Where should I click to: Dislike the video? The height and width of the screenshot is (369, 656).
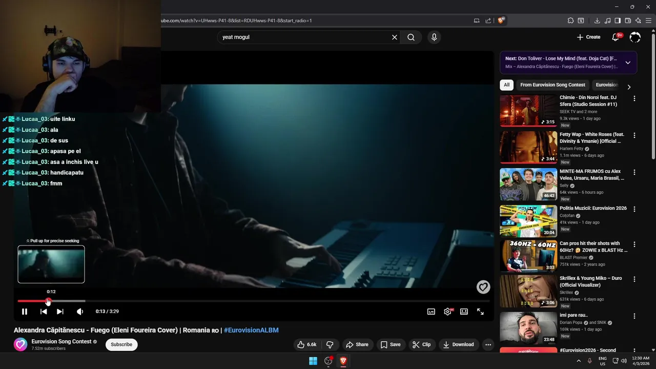[330, 344]
